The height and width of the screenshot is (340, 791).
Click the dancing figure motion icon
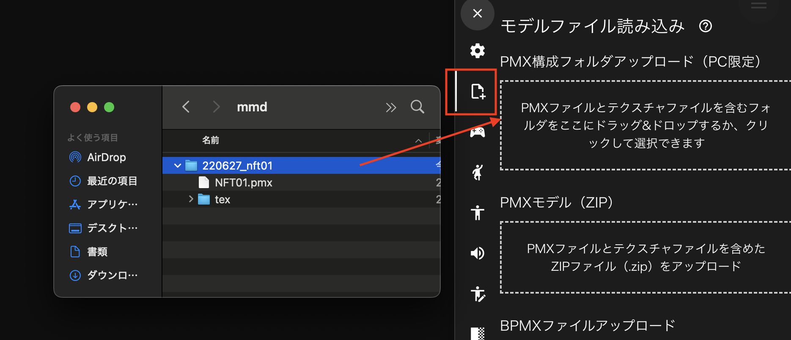click(x=478, y=172)
